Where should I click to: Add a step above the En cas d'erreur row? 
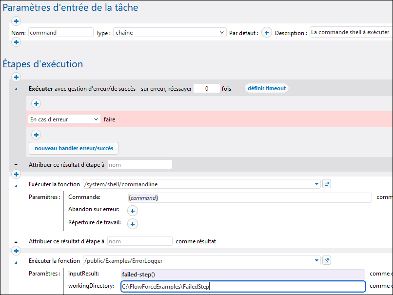36,103
